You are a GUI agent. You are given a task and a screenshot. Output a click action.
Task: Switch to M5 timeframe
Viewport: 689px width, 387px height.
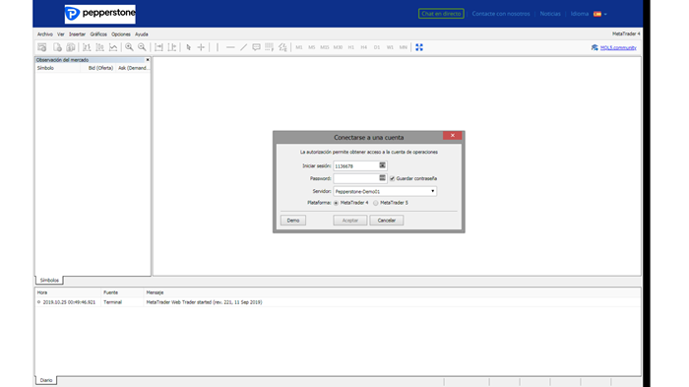click(x=312, y=47)
